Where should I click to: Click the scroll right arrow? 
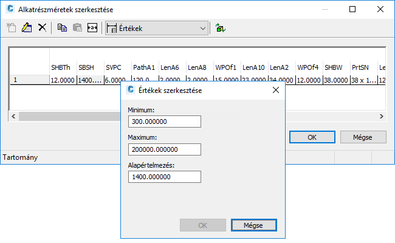(x=382, y=117)
